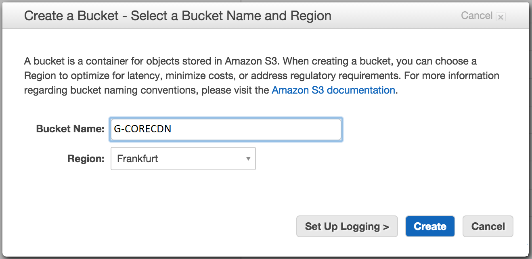This screenshot has height=259, width=532.
Task: Click the Bucket Name label
Action: coord(70,129)
